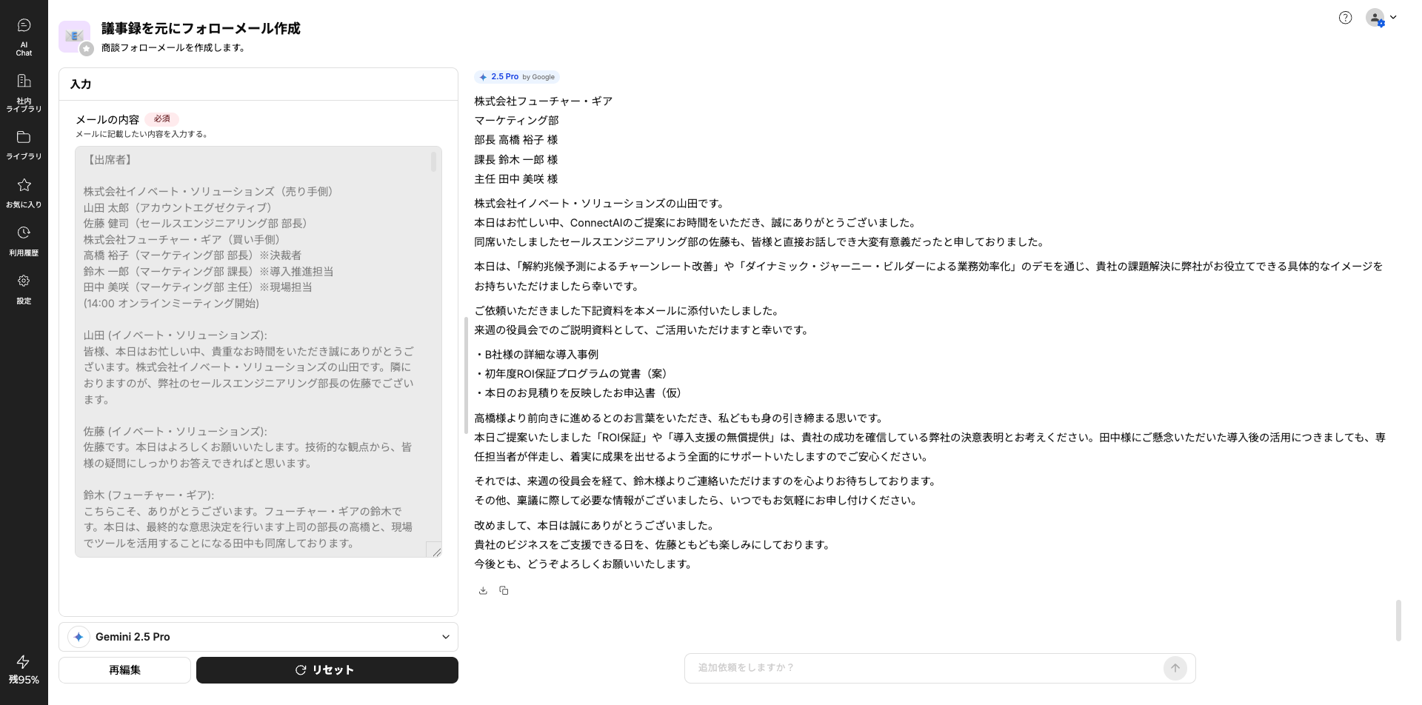The height and width of the screenshot is (705, 1422).
Task: Click the help question mark icon
Action: (1345, 18)
